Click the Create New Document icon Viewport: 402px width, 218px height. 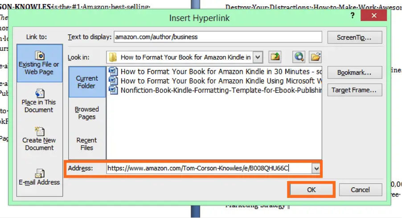[x=40, y=131]
